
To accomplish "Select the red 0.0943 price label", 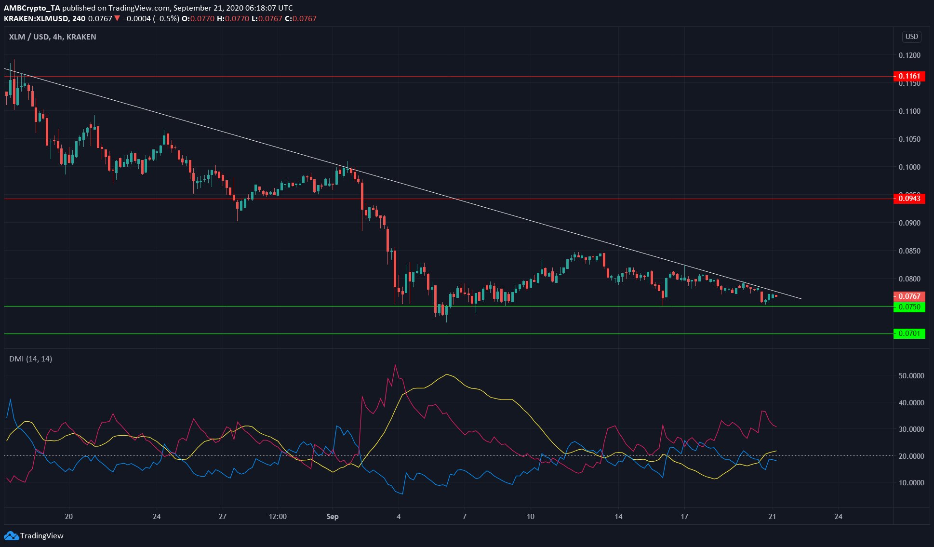I will pos(909,199).
